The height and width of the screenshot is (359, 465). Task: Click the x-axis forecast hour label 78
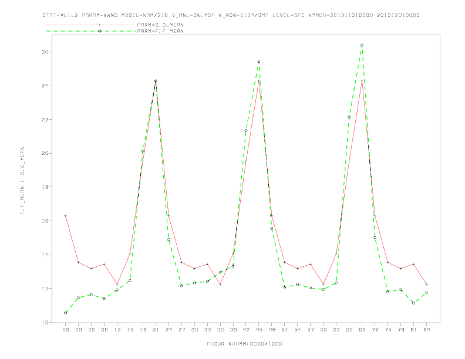401,330
